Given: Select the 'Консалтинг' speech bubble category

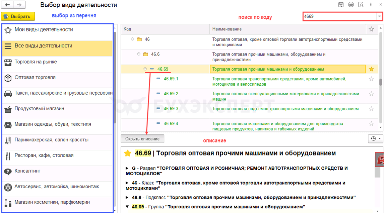Looking at the screenshot, I should point(27,171).
